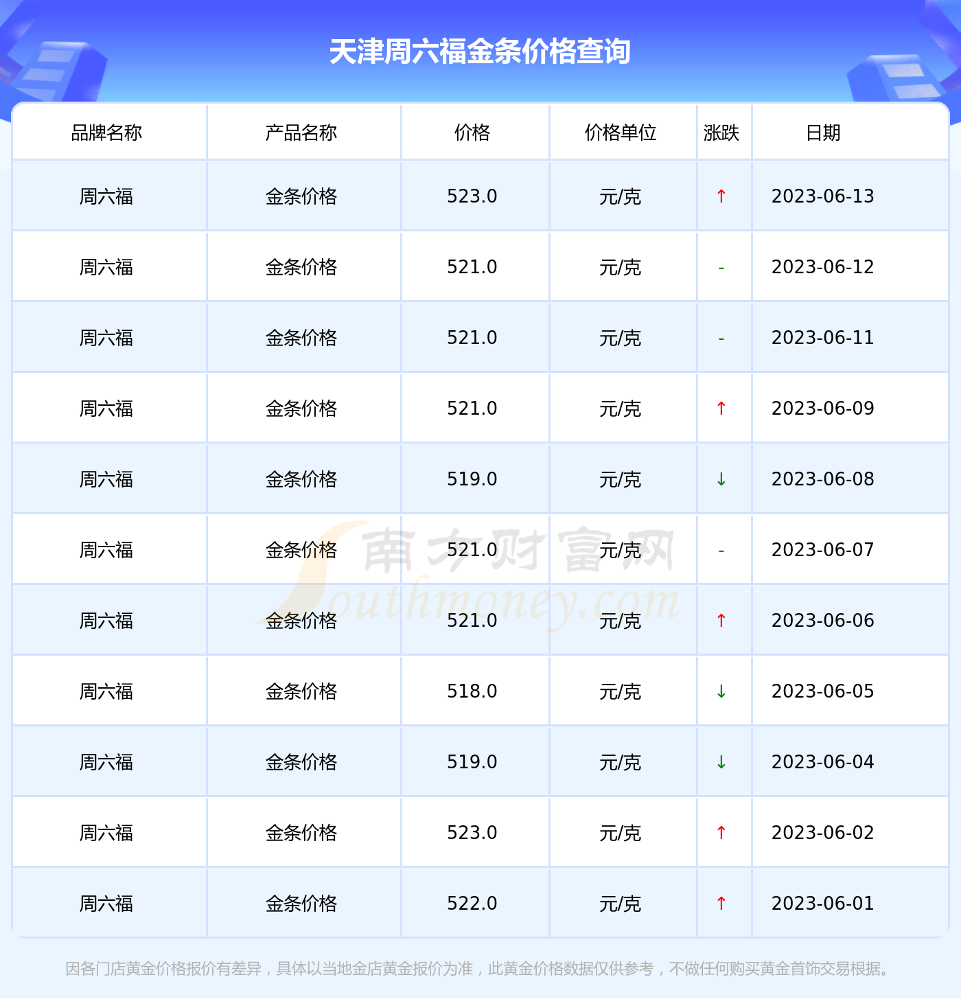
Task: Click 元/克 unit in the 2023-06-11 row
Action: [x=621, y=338]
